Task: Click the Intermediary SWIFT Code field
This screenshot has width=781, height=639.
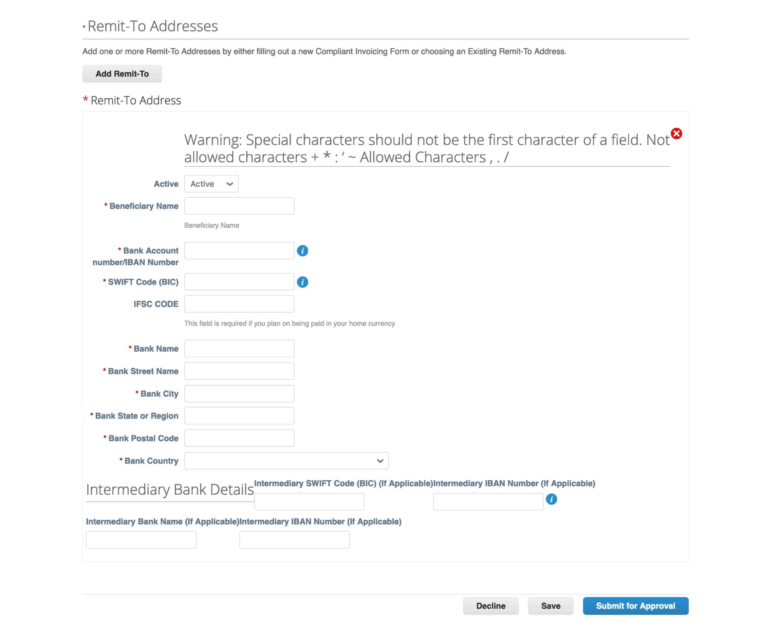Action: click(x=309, y=501)
